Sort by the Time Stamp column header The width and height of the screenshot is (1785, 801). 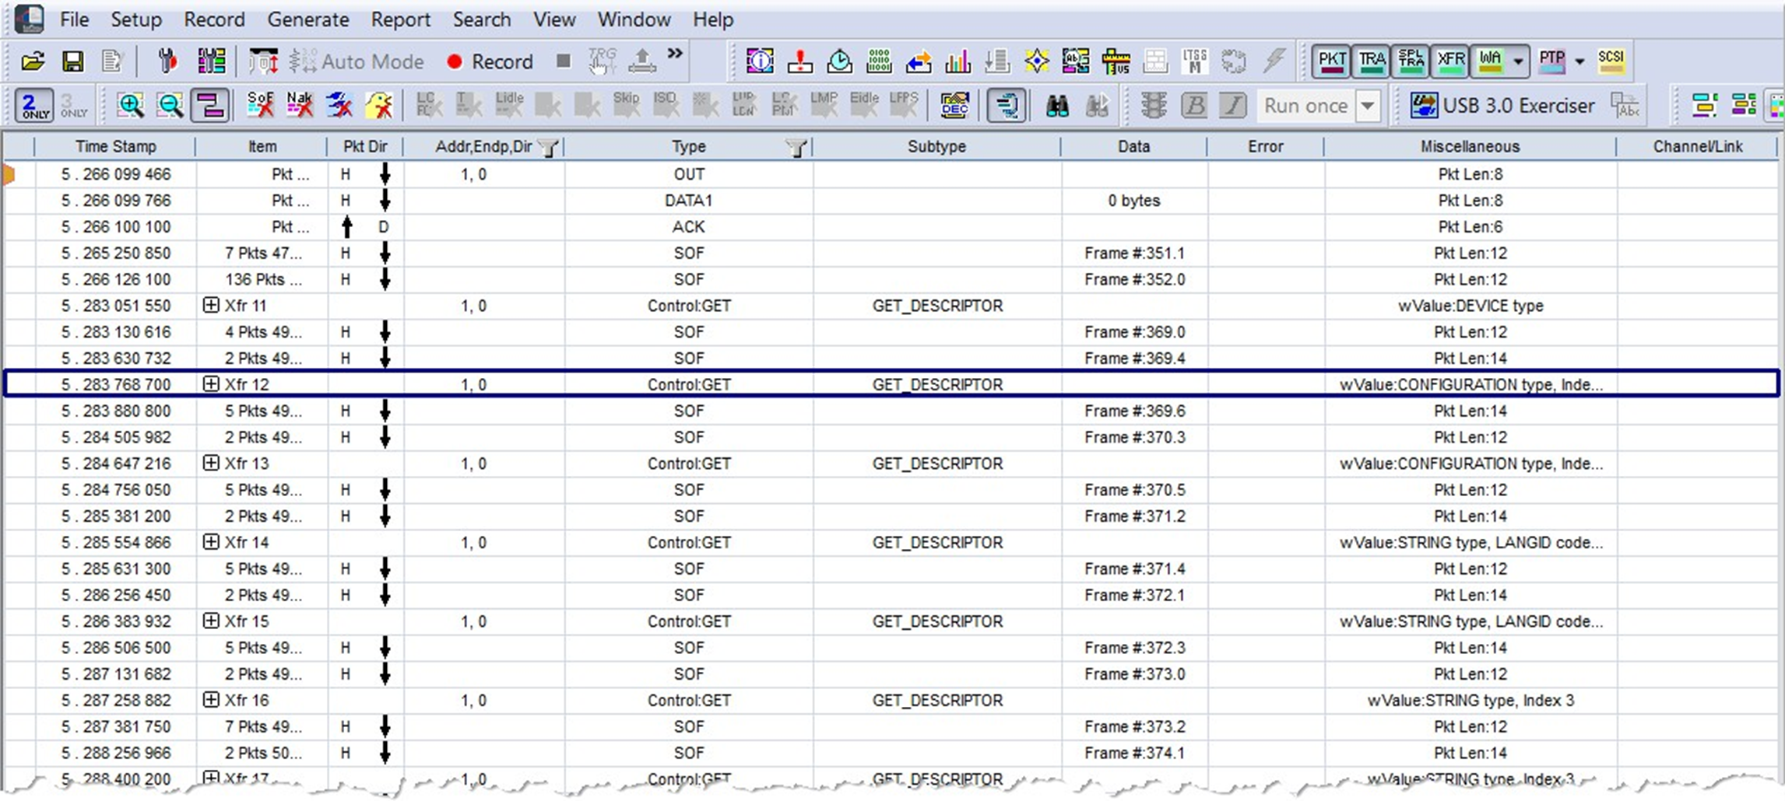coord(115,146)
